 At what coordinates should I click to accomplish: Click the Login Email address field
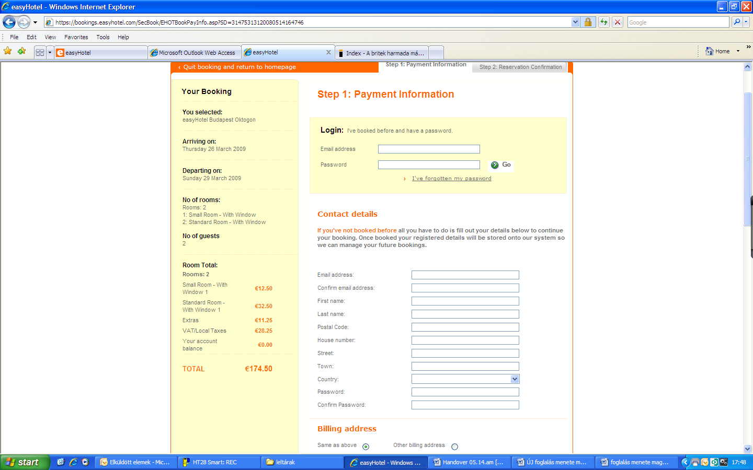429,149
